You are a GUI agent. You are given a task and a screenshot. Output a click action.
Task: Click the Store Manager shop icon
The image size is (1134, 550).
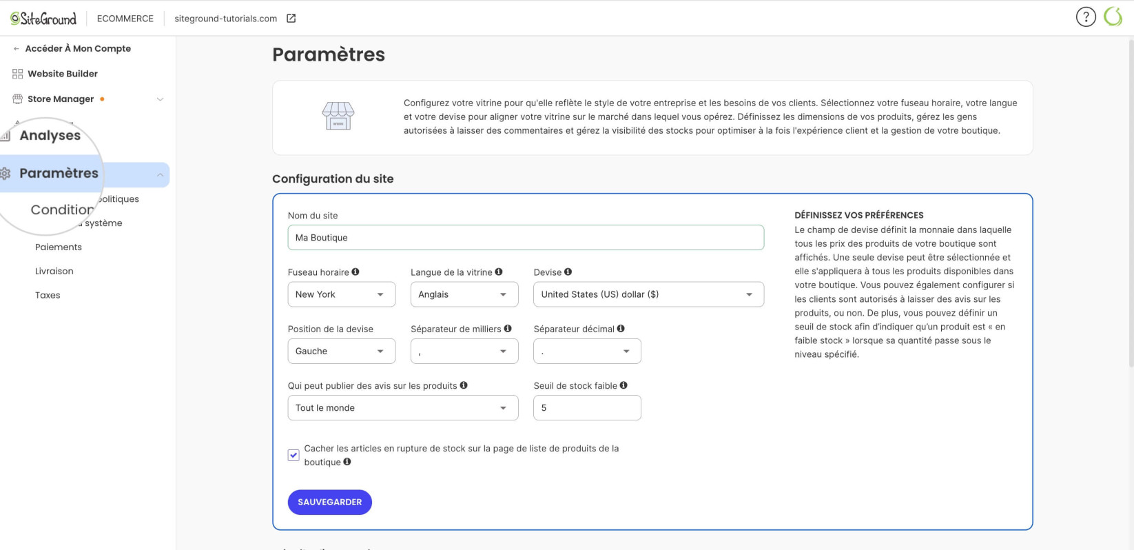(x=18, y=99)
